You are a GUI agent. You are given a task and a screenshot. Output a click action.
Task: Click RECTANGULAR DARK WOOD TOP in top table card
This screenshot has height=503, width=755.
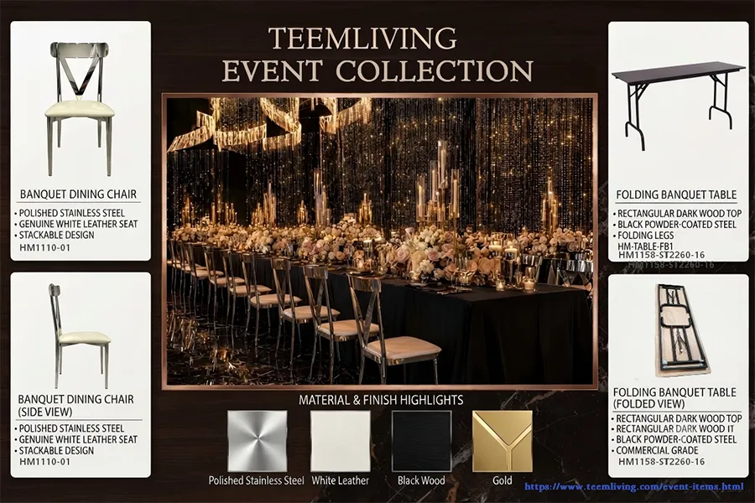coord(679,213)
